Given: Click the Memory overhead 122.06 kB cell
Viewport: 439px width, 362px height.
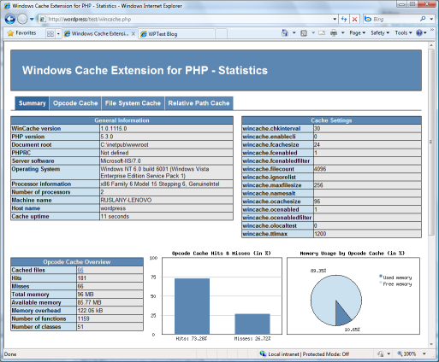Looking at the screenshot, I should (110, 311).
